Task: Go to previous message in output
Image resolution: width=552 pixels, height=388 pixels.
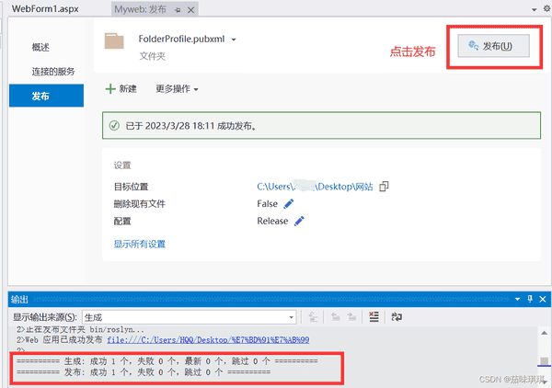Action: (x=336, y=317)
